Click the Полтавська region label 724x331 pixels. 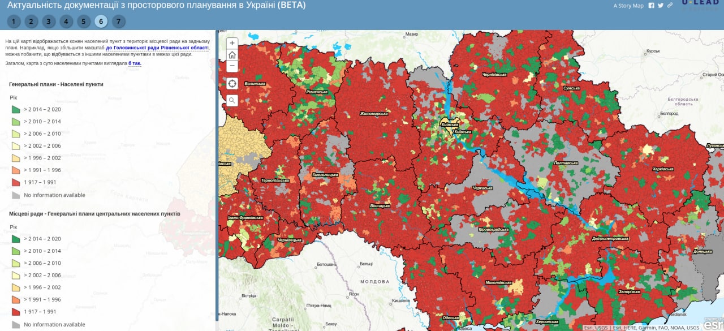coord(566,163)
